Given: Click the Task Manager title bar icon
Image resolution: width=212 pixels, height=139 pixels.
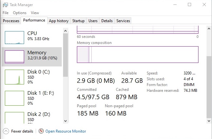Looking at the screenshot, I should [5, 5].
